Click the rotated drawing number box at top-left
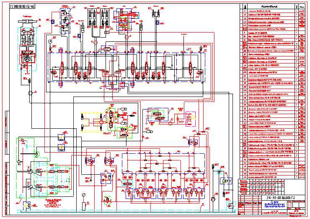Screen dimensions: 310x219 22,7
